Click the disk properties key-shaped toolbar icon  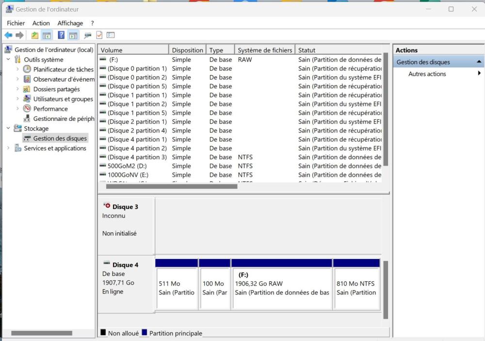(87, 35)
